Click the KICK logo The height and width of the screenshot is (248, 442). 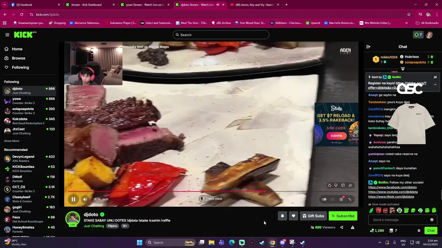pyautogui.click(x=25, y=34)
